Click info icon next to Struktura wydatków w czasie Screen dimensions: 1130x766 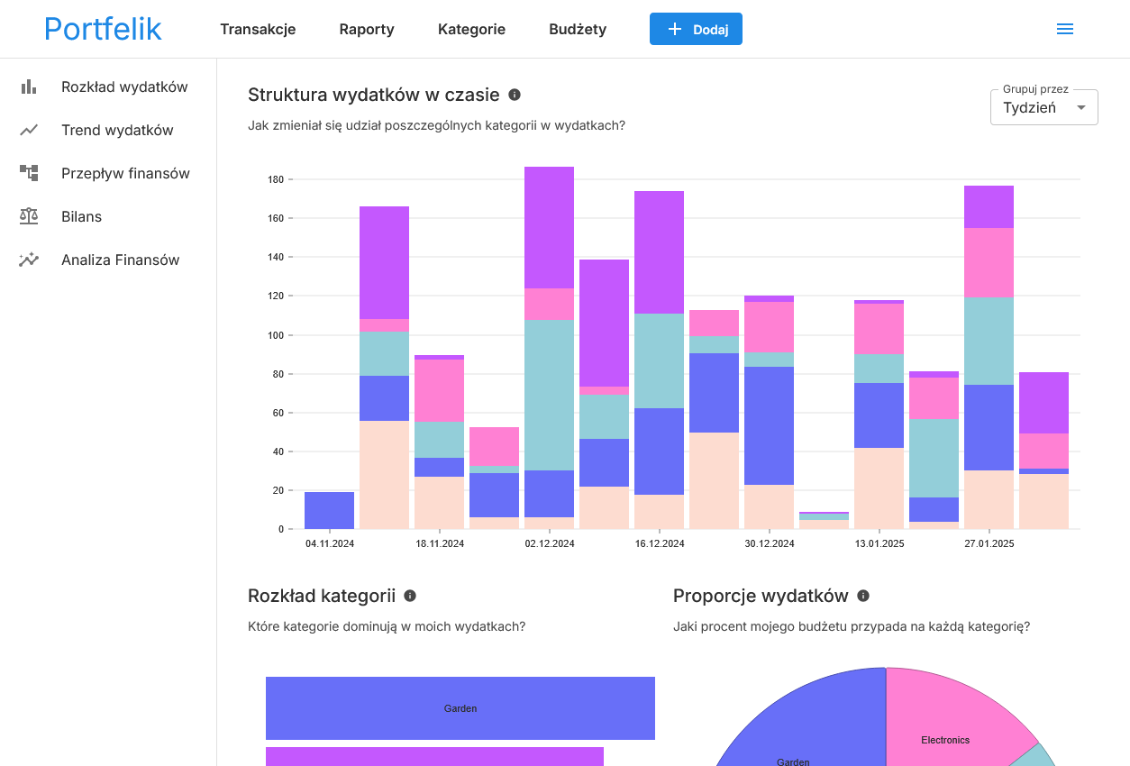[x=515, y=95]
